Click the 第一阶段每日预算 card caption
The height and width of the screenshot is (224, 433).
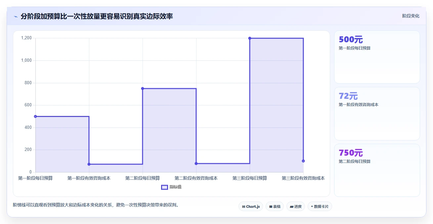click(x=355, y=48)
